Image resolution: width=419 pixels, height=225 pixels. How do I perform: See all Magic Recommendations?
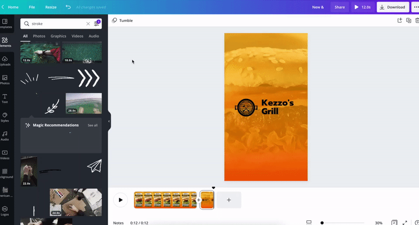pos(93,125)
